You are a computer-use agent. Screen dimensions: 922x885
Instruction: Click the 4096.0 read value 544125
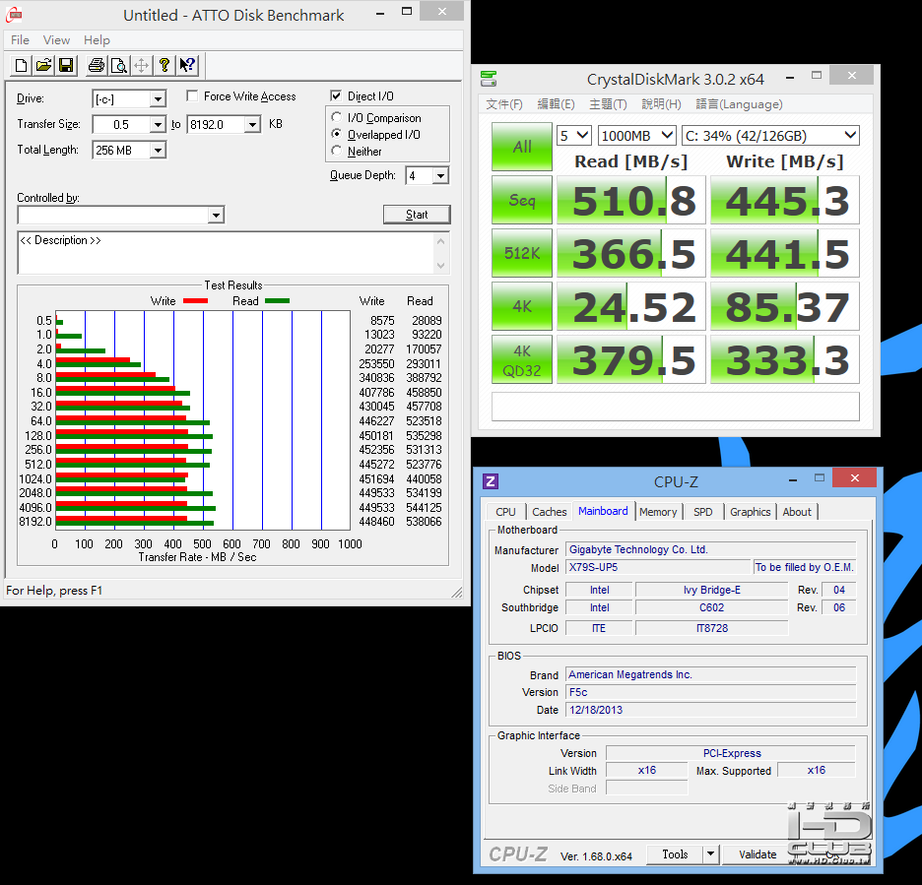(x=424, y=507)
